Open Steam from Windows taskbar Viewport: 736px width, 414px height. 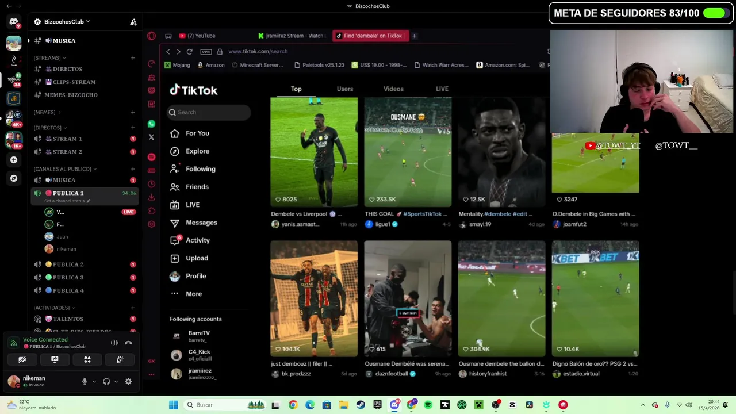tap(361, 405)
